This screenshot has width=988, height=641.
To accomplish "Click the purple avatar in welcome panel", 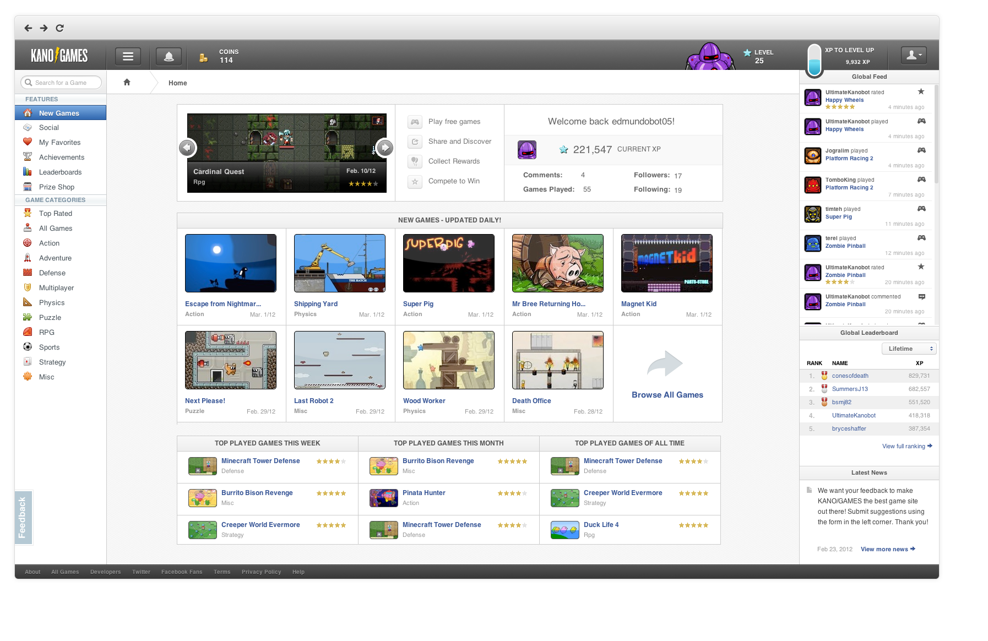I will coord(527,150).
